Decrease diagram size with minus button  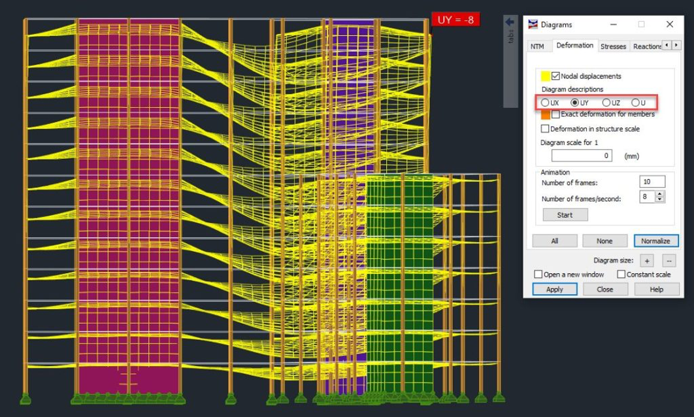pyautogui.click(x=669, y=260)
